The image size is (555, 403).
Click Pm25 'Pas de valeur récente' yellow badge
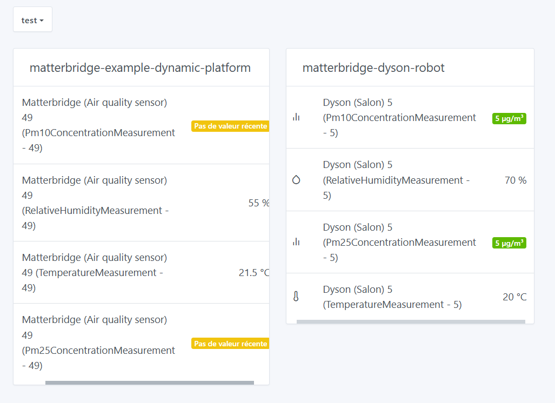coord(230,344)
